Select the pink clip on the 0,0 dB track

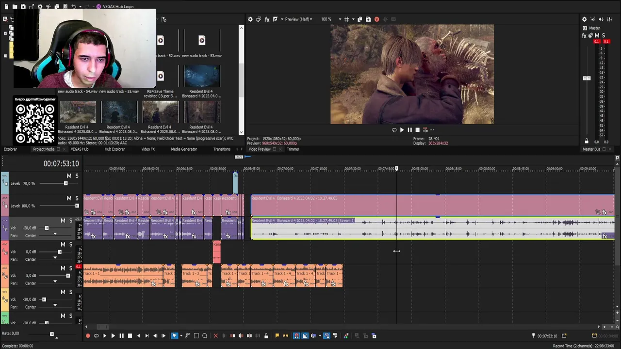tap(217, 252)
